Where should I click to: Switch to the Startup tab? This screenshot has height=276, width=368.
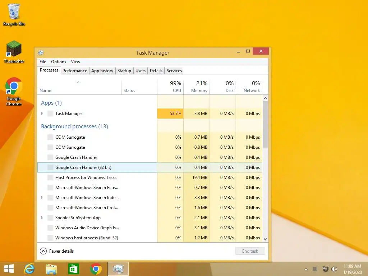[x=124, y=71]
